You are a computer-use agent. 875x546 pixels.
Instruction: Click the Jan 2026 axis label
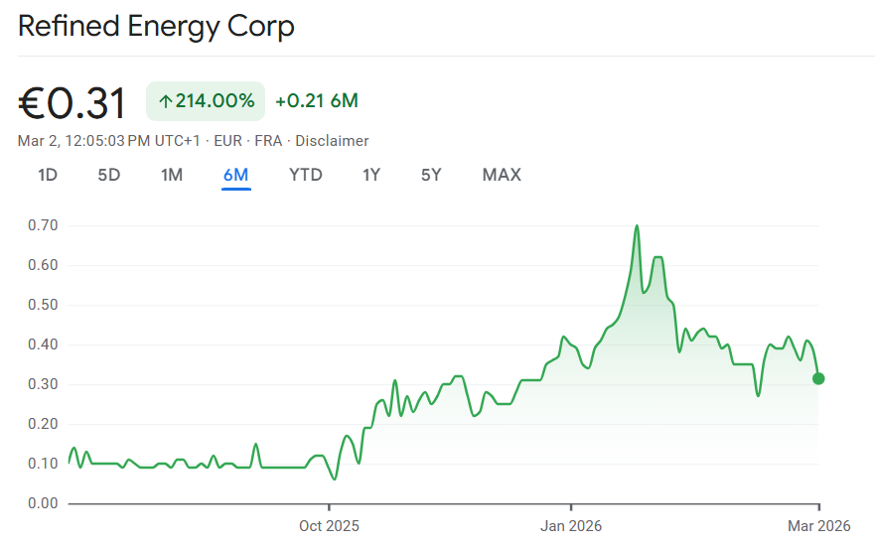(x=571, y=523)
